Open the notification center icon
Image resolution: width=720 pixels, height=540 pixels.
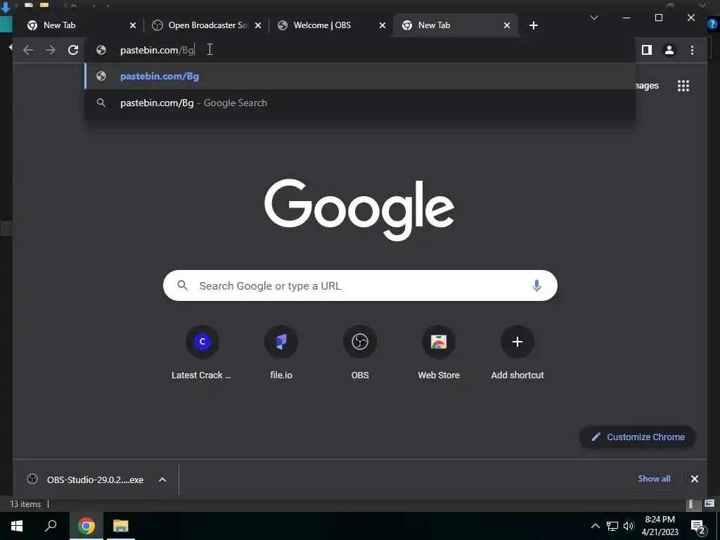pyautogui.click(x=698, y=527)
